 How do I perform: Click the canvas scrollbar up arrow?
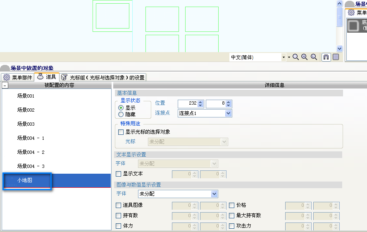pyautogui.click(x=339, y=3)
